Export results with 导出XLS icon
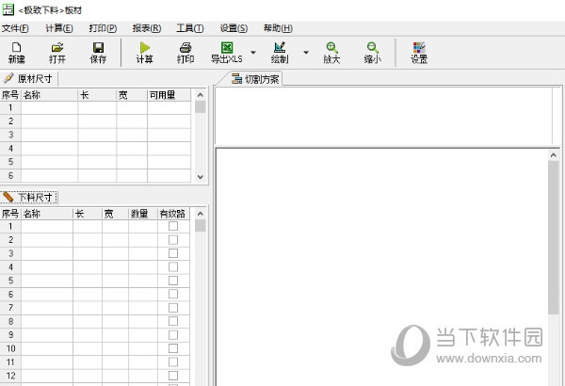The height and width of the screenshot is (386, 565). 227,53
